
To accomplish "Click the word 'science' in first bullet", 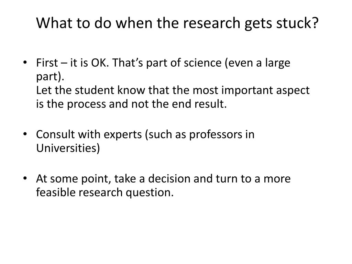I will pos(202,63).
